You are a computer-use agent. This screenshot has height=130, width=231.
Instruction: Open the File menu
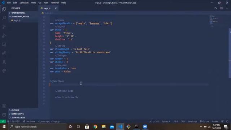(9, 3)
